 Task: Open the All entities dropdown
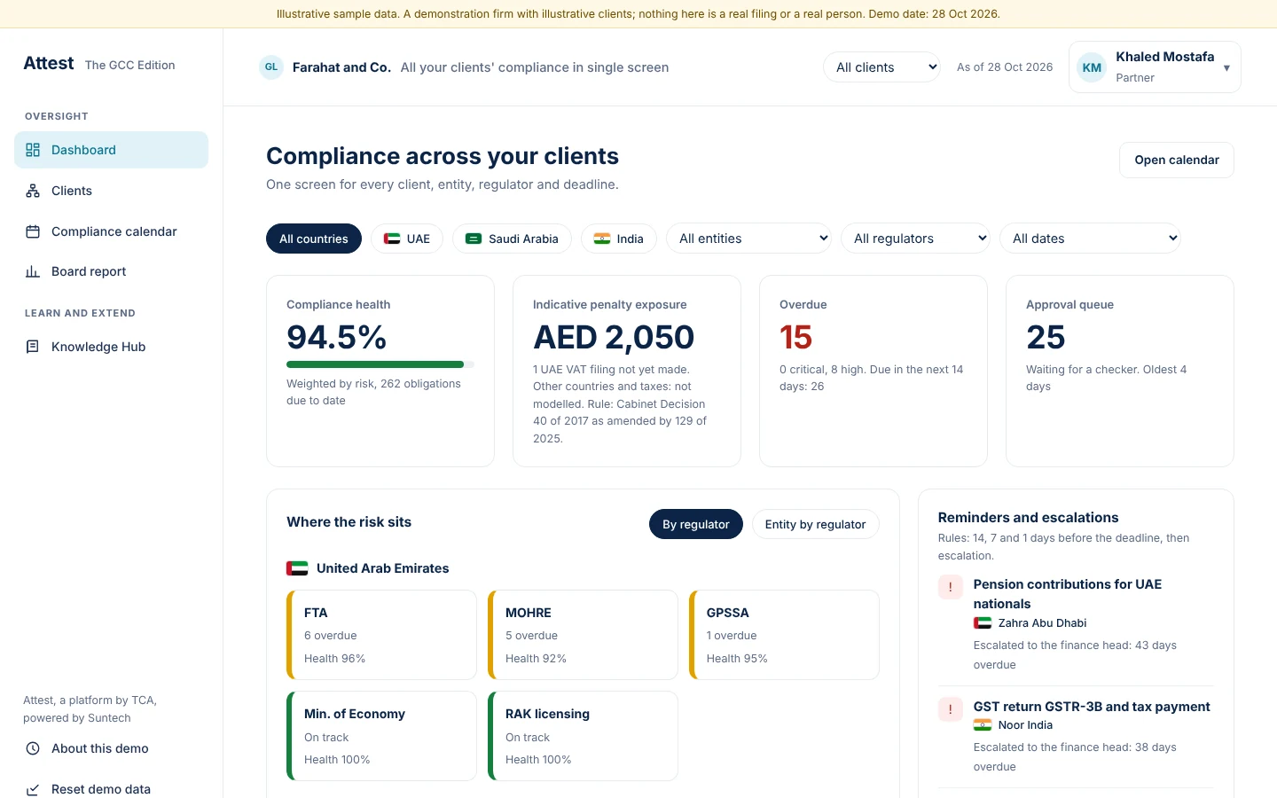click(748, 239)
